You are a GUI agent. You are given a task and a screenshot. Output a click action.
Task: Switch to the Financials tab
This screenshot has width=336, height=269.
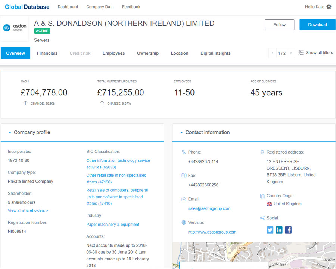click(x=47, y=53)
